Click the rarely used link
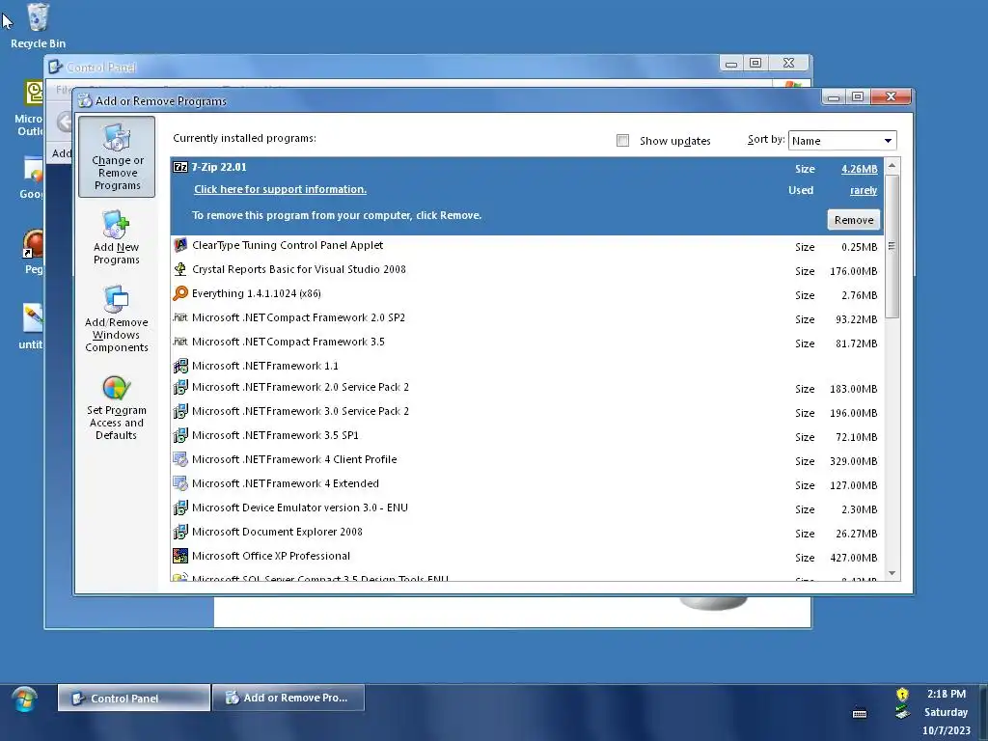The height and width of the screenshot is (741, 988). pos(864,190)
